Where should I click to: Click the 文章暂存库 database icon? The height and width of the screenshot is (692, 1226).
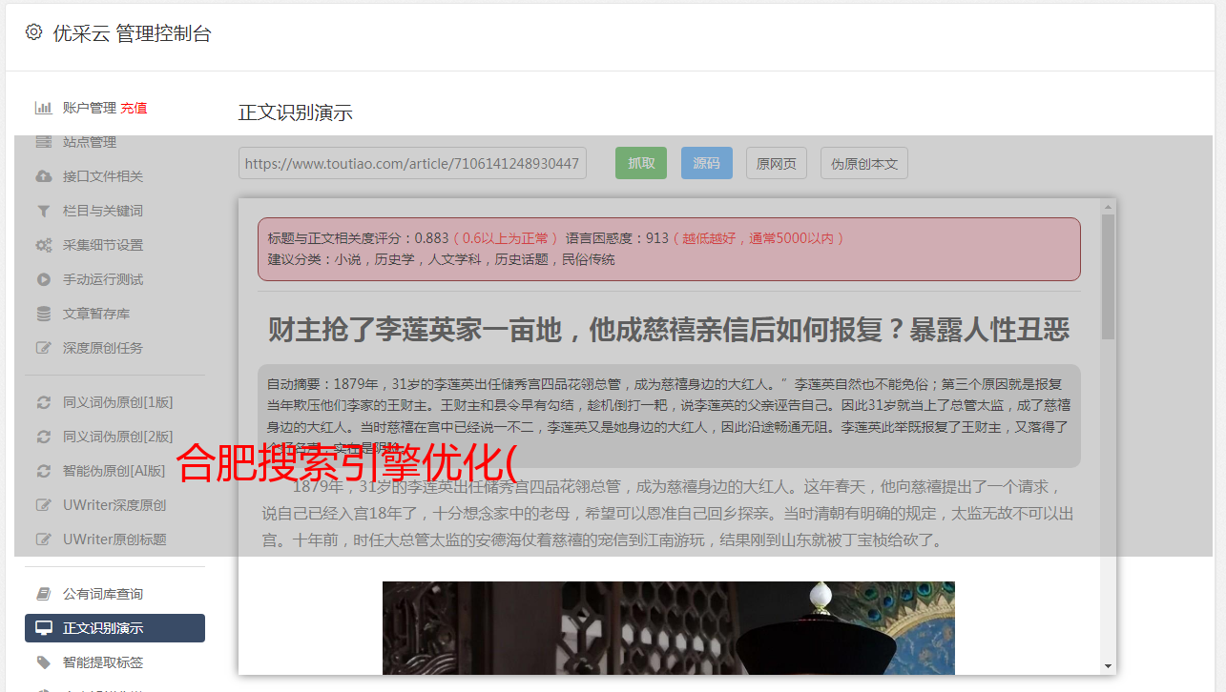[x=43, y=314]
